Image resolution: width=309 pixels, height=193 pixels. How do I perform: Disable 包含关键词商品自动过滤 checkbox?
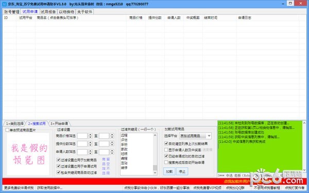(x=58, y=172)
